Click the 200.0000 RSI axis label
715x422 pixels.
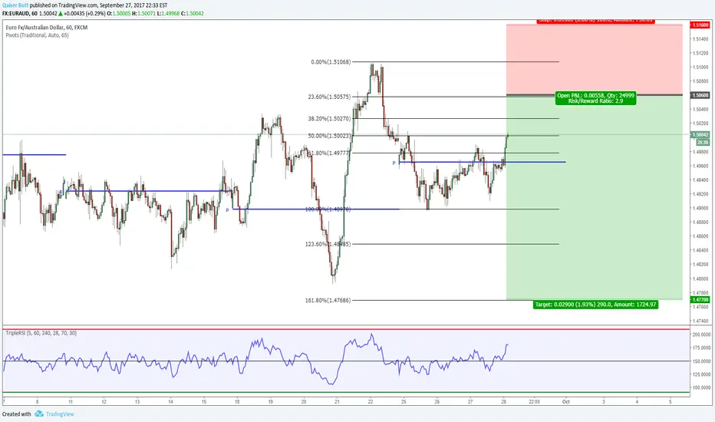(x=701, y=335)
